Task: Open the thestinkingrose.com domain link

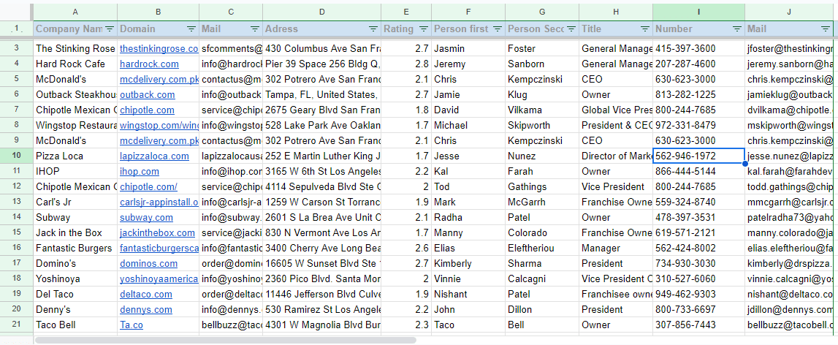Action: coord(159,49)
